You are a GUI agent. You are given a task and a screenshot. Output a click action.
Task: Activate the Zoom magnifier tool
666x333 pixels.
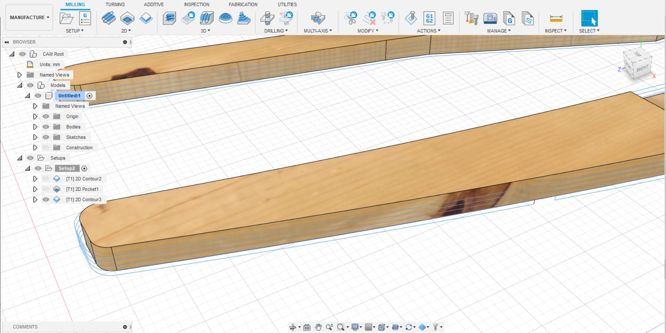coord(329,327)
